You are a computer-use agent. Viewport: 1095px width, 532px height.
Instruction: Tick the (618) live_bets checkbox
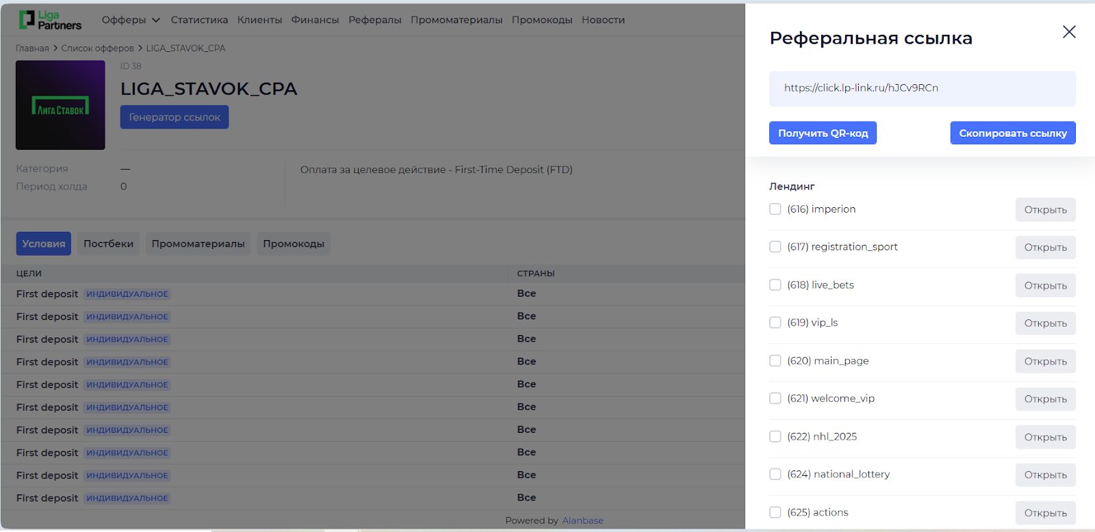775,285
